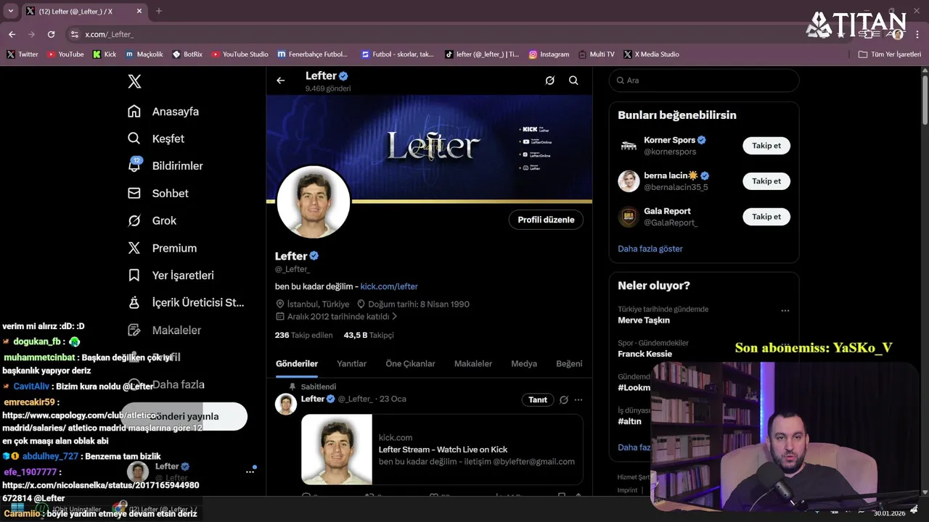Image resolution: width=929 pixels, height=522 pixels.
Task: Open Korner Spors profile avatar
Action: pyautogui.click(x=629, y=146)
